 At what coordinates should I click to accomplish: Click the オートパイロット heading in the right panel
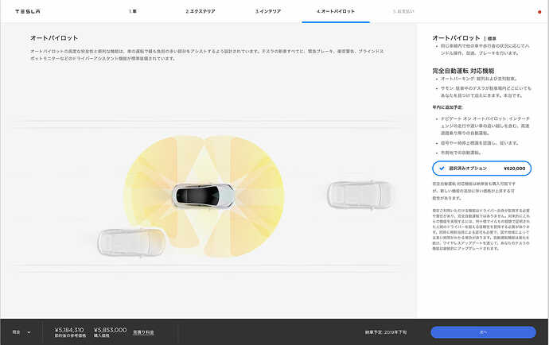point(456,38)
